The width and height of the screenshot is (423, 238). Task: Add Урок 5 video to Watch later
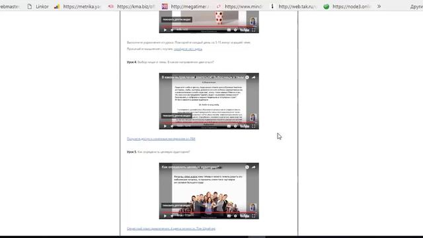coord(247,167)
